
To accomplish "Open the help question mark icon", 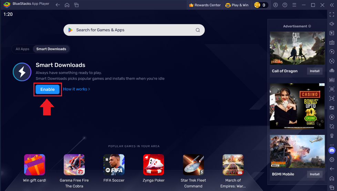I will [x=285, y=5].
